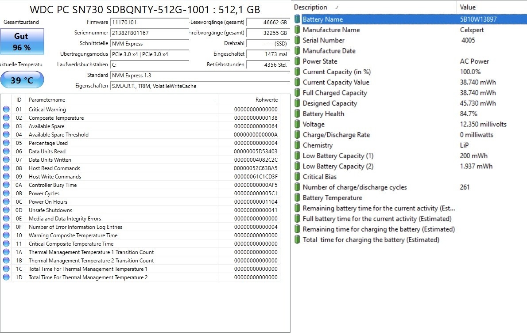Select the battery icon next to Voltage

pyautogui.click(x=297, y=124)
